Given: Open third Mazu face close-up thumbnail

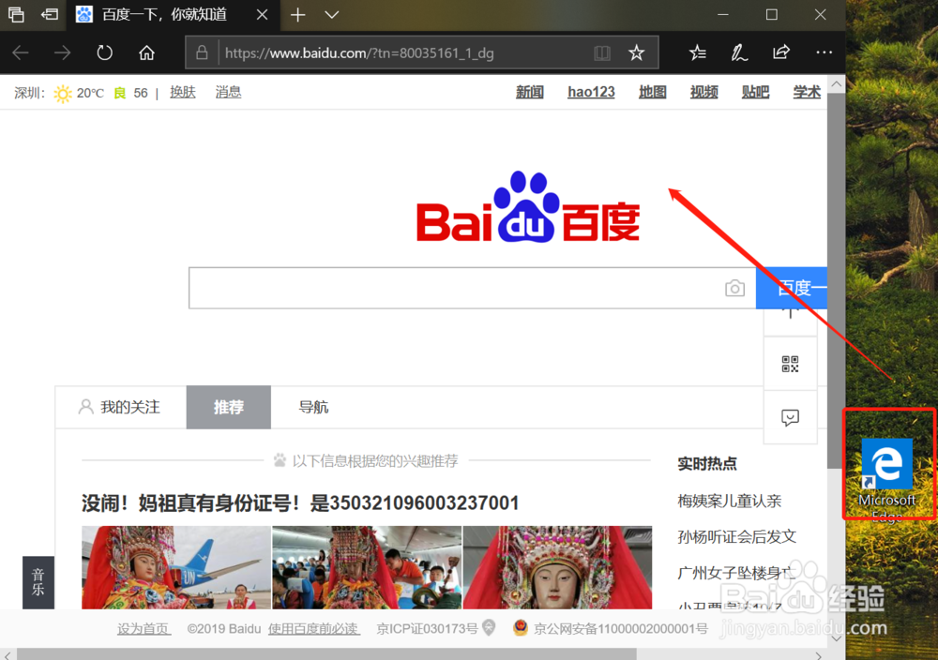Looking at the screenshot, I should tap(557, 567).
